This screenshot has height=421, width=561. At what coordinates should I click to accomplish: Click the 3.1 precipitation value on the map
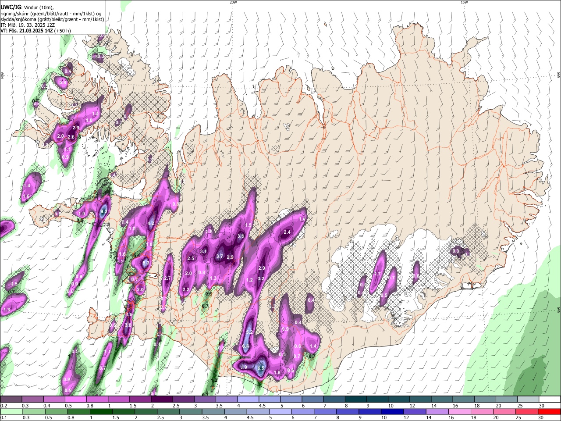(203, 252)
